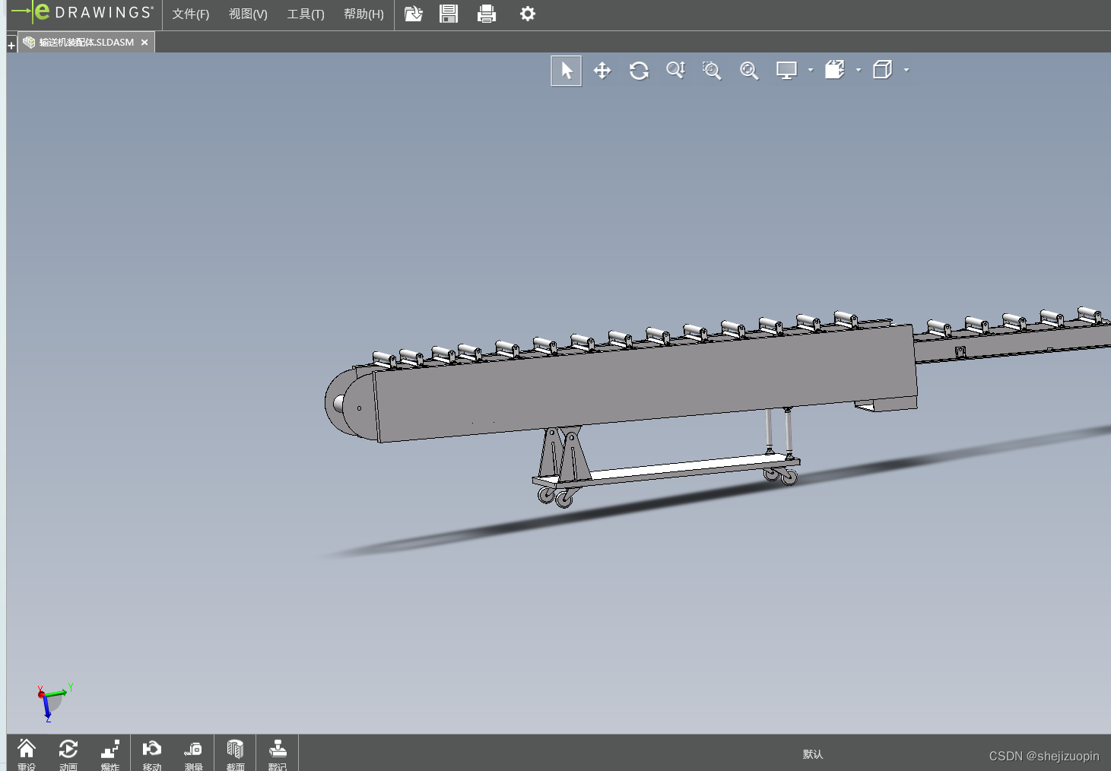Click the 重设 home reset button
The height and width of the screenshot is (771, 1111).
pyautogui.click(x=27, y=754)
